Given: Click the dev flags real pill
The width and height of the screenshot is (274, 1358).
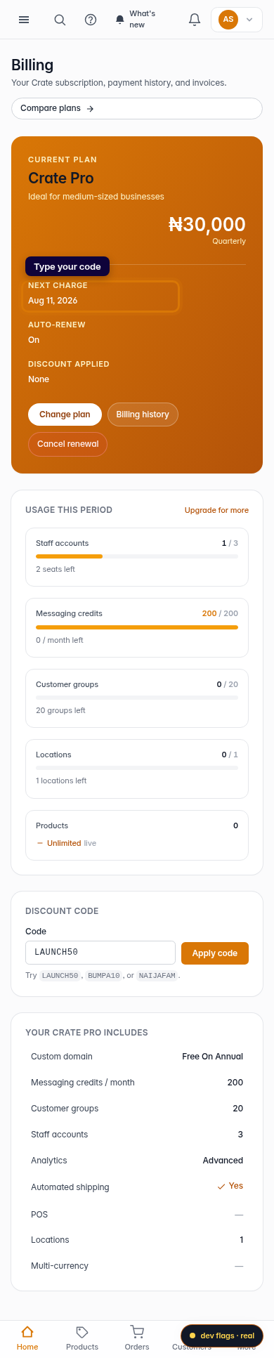Looking at the screenshot, I should pos(222,1336).
